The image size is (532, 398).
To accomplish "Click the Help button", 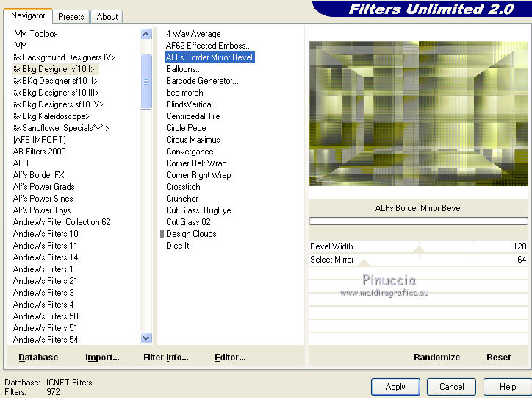I will coord(508,387).
